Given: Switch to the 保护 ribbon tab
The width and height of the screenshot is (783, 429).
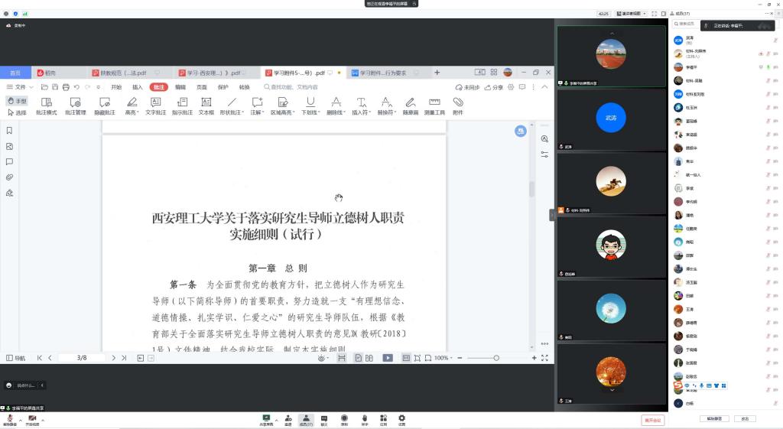Looking at the screenshot, I should tap(223, 87).
